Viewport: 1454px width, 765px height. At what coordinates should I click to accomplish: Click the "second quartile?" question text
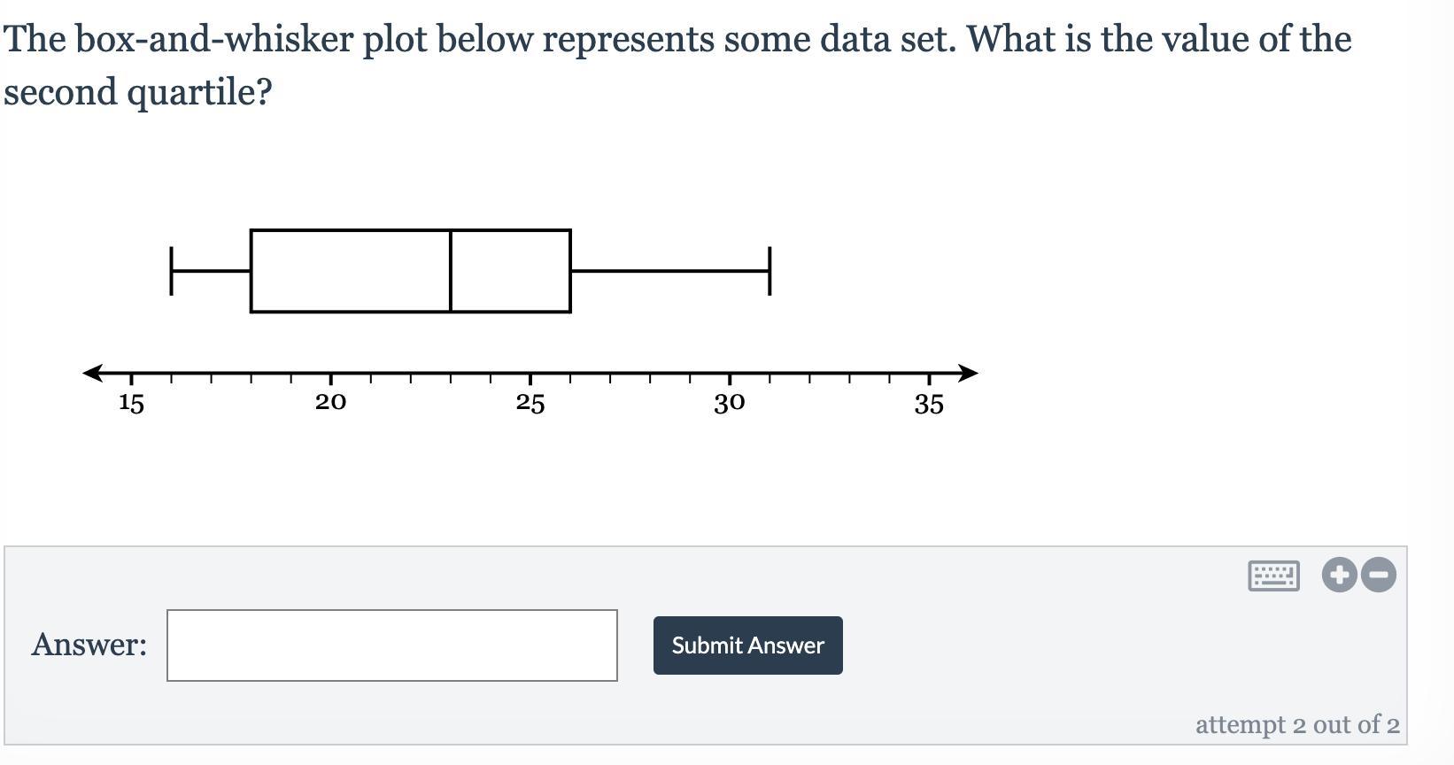pyautogui.click(x=138, y=92)
